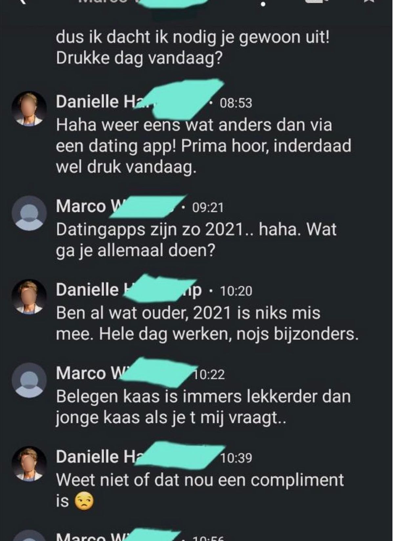The image size is (394, 541).
Task: Select the message 'Weet niet of dat nou een compliment'
Action: [200, 490]
